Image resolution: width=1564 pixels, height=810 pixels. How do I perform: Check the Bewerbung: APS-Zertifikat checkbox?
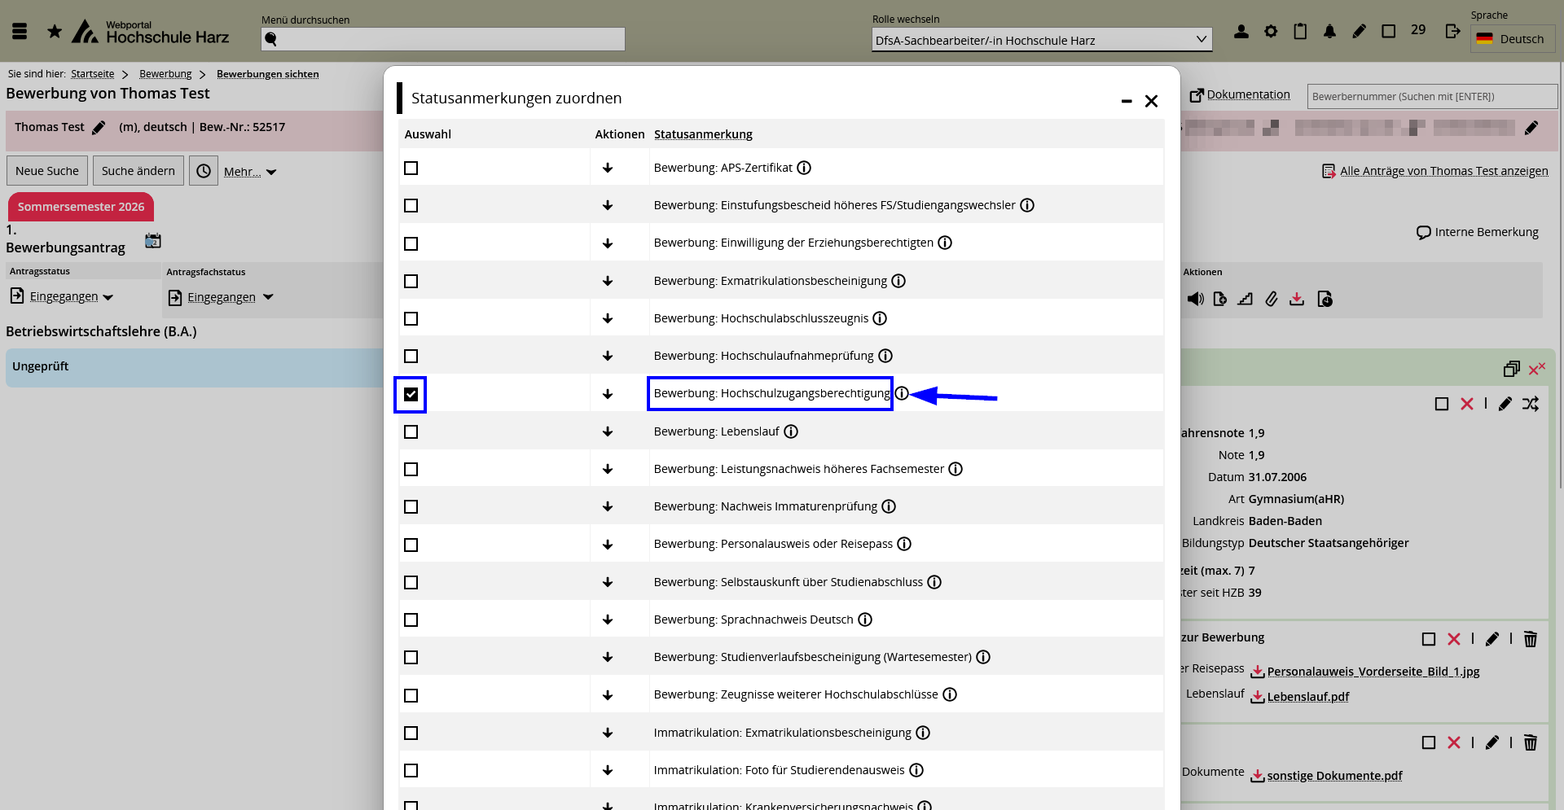[x=411, y=169]
